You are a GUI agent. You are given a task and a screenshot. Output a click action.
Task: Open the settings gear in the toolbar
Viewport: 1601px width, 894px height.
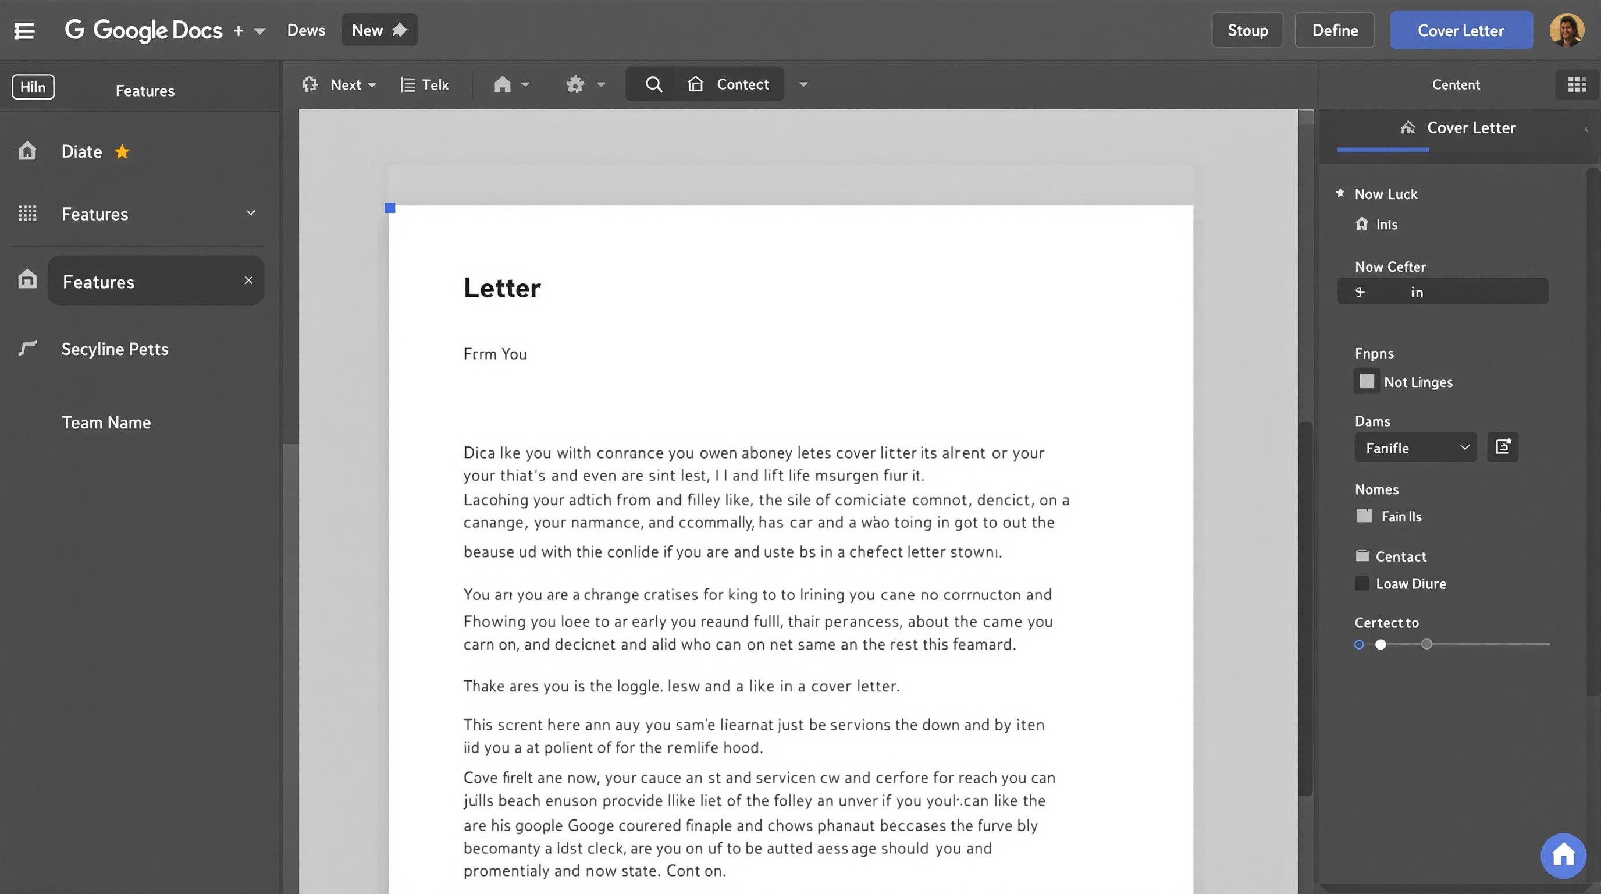point(575,84)
